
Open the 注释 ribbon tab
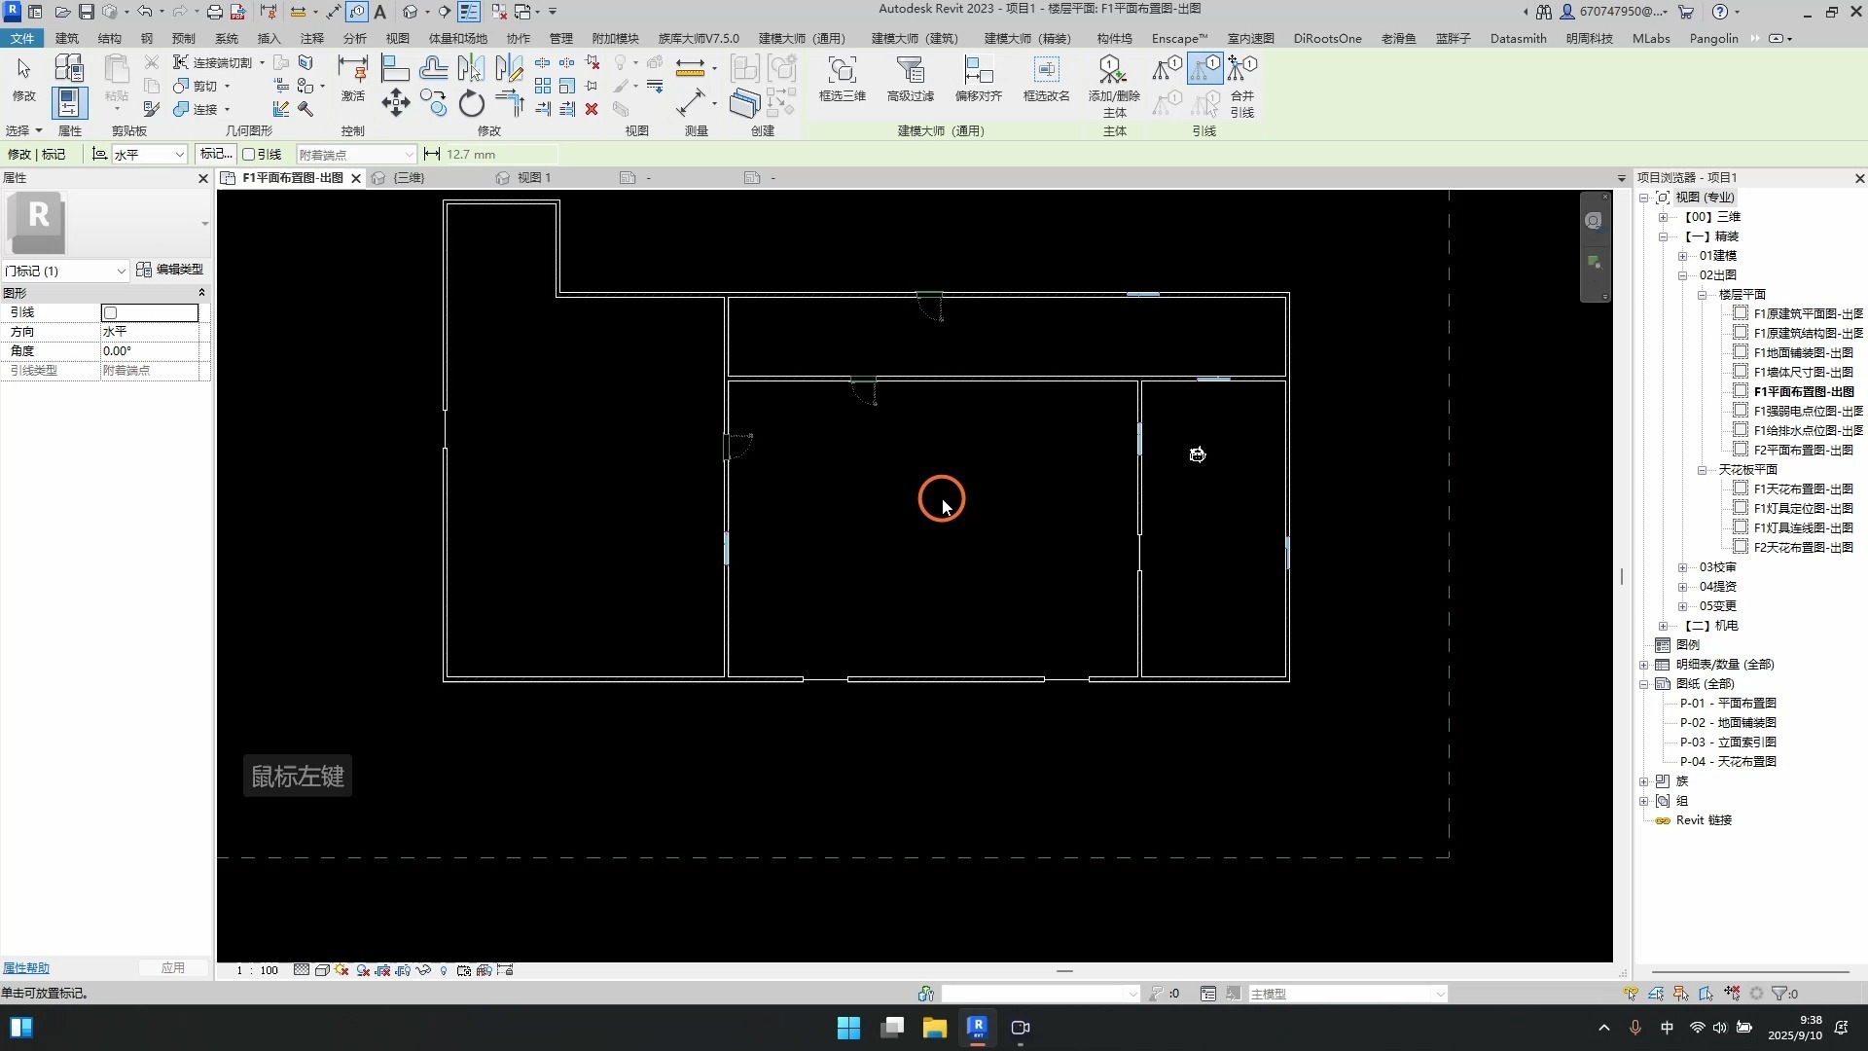pos(312,38)
